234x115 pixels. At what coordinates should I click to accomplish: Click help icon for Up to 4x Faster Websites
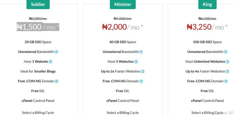click(x=227, y=72)
